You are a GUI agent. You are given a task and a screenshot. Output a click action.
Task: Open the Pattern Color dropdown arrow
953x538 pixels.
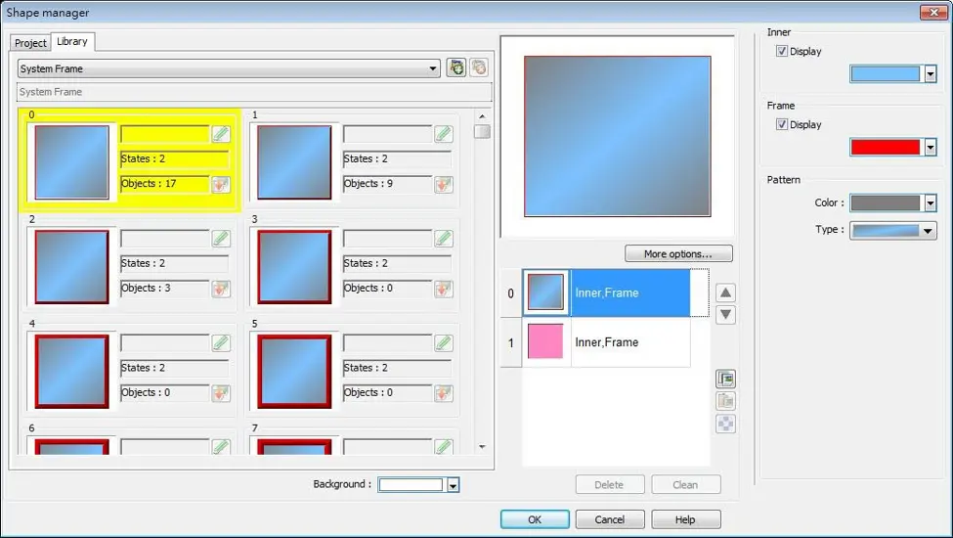pyautogui.click(x=930, y=203)
